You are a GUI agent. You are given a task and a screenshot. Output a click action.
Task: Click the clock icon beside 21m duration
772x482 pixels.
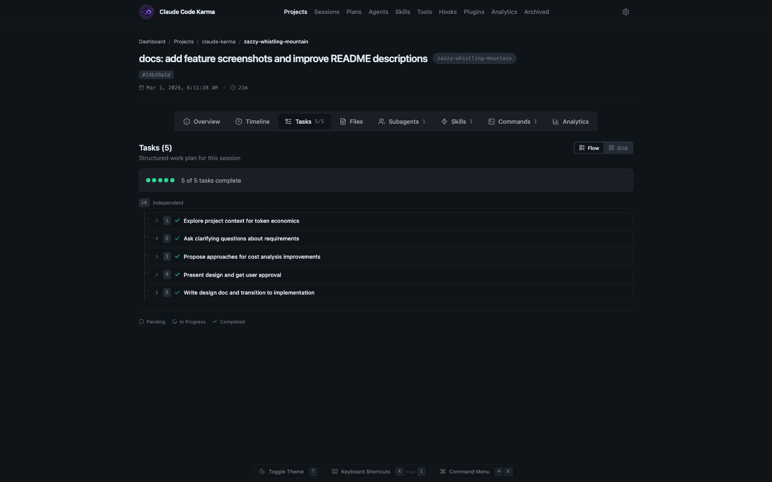click(233, 88)
